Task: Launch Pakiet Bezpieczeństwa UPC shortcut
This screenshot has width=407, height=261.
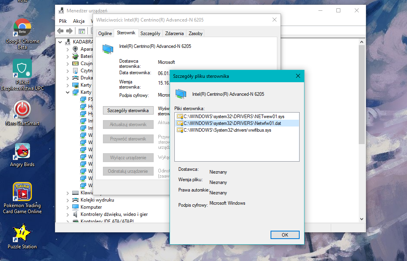Action: tap(22, 75)
